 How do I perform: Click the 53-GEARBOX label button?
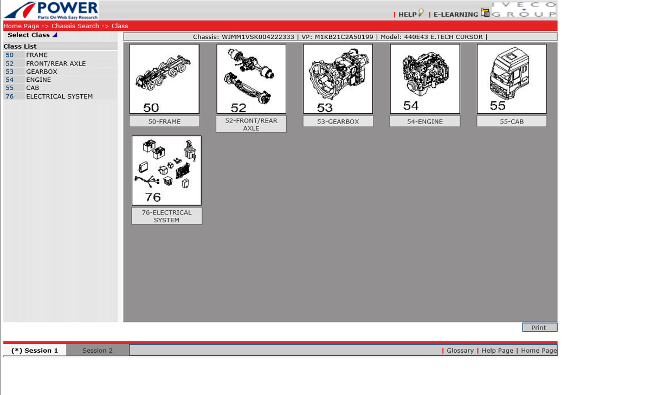[338, 121]
